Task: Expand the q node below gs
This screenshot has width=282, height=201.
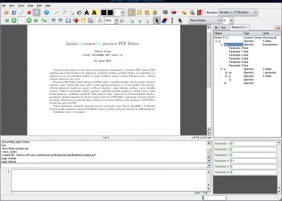Action: 226,76
